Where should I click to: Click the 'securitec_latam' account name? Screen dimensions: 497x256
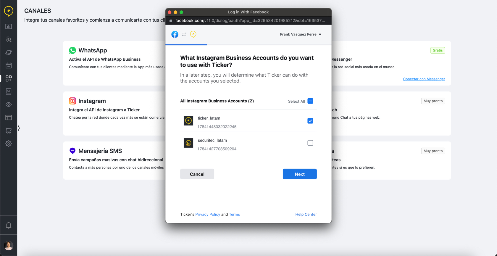pyautogui.click(x=212, y=140)
